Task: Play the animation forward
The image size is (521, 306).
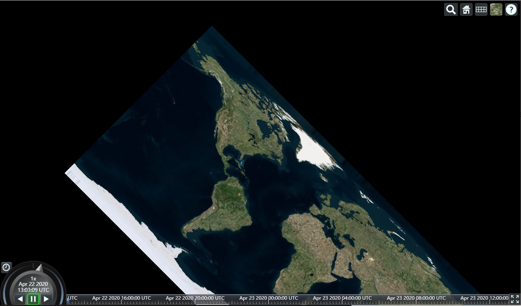Action: (46, 299)
